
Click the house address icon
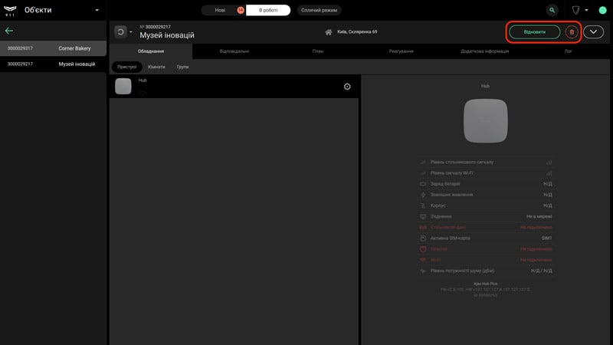329,32
